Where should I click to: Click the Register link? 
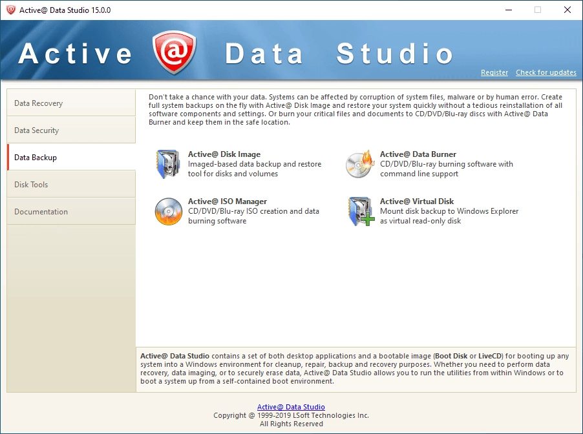pyautogui.click(x=494, y=72)
